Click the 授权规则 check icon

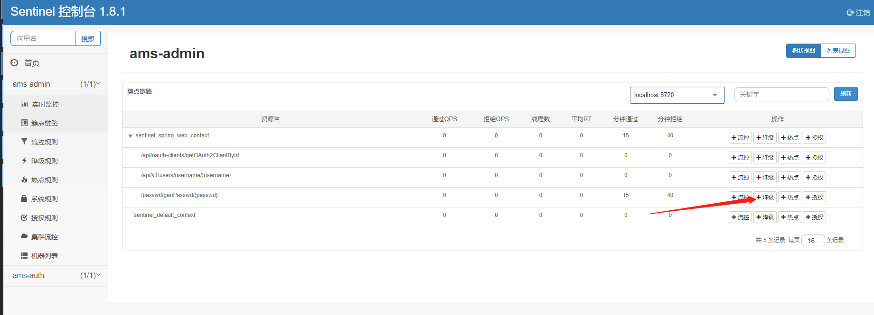click(x=24, y=218)
